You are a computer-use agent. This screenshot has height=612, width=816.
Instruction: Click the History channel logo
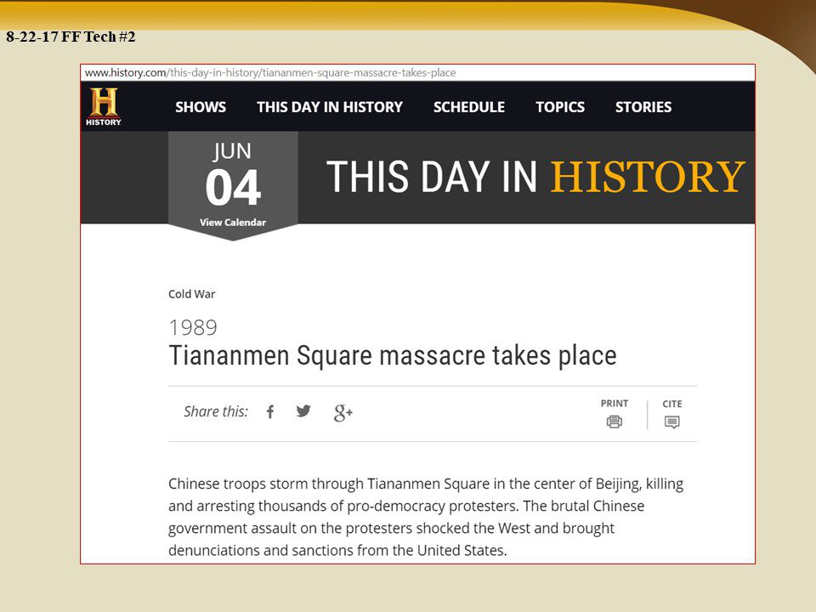coord(104,107)
